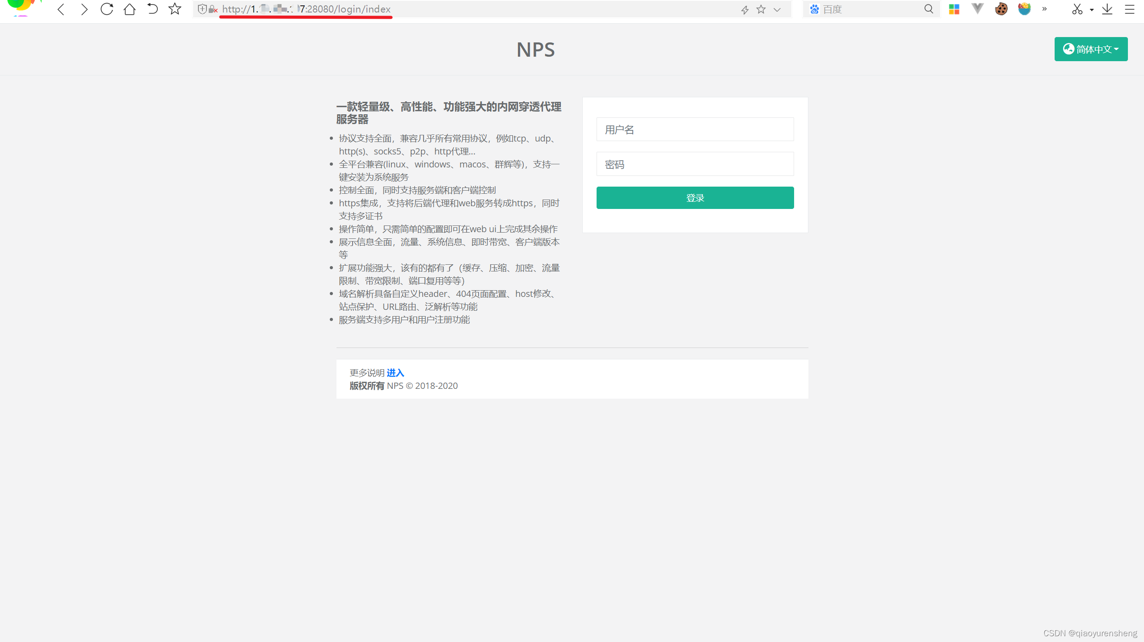Open the 进入 more info link
This screenshot has width=1144, height=642.
click(x=395, y=373)
